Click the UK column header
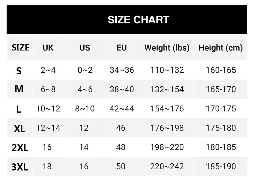 (x=48, y=48)
